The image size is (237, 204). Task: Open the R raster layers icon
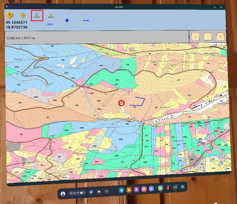[x=10, y=15]
